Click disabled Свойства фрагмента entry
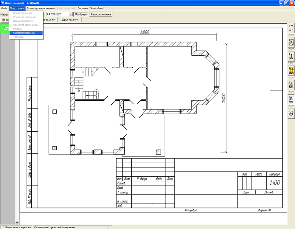Screen dimensions: 295x229 click(26, 25)
